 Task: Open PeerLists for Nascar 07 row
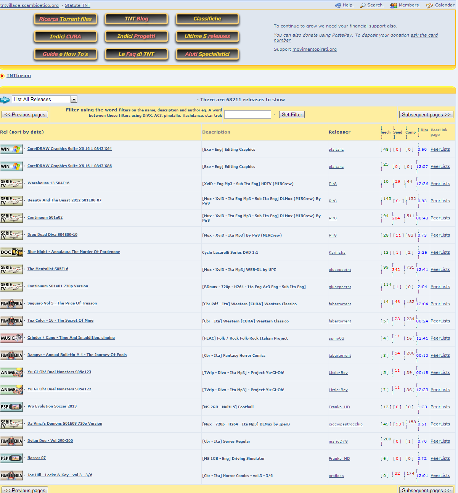440,458
